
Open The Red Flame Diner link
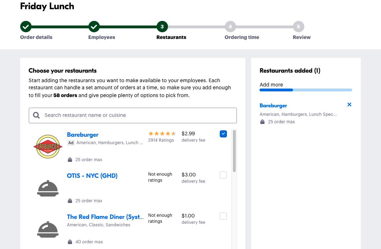(x=105, y=217)
